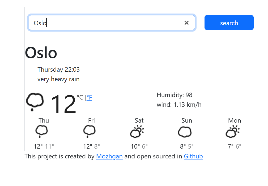Screen dimensions: 268x186
Task: Click the humidity reading of 98
Action: click(175, 95)
